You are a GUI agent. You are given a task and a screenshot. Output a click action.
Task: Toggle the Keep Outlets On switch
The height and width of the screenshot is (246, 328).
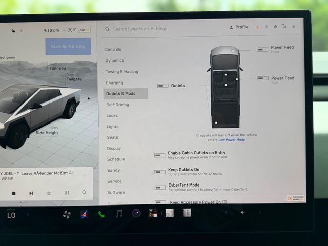160,172
